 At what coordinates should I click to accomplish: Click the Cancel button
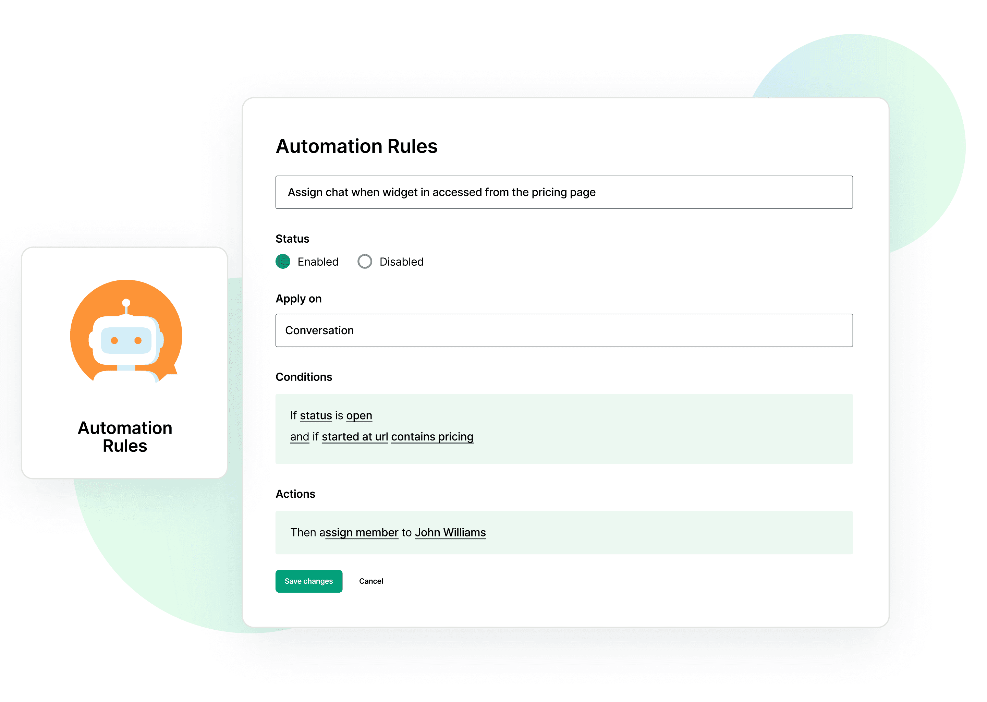[371, 581]
